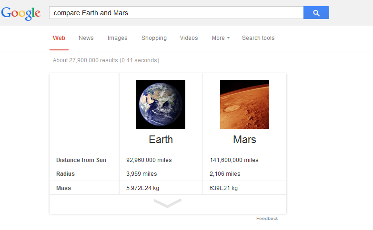Click the Radius row label

[65, 174]
